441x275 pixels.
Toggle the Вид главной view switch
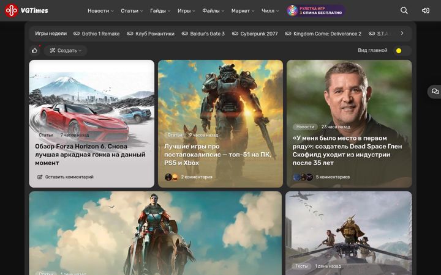[x=402, y=51]
